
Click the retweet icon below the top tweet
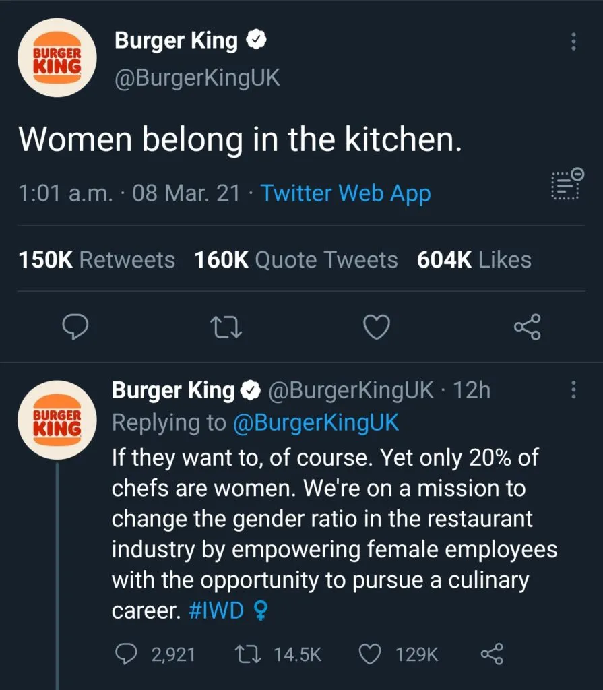pos(226,327)
